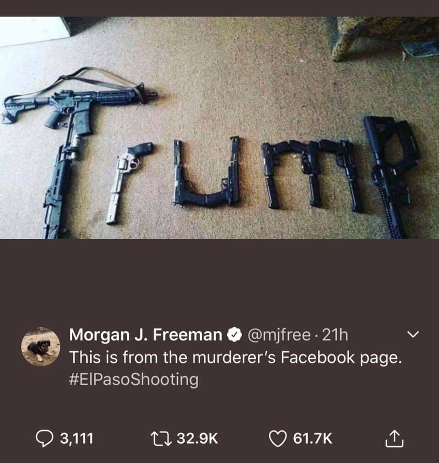Click the dark area above the photo
Image resolution: width=439 pixels, height=463 pixels.
tap(219, 8)
